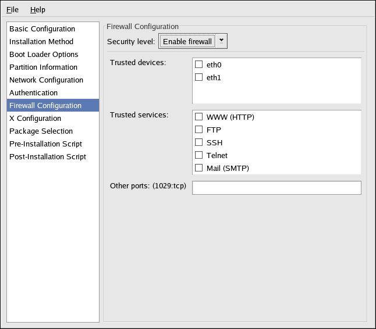Go to Installation Method section

click(x=41, y=42)
